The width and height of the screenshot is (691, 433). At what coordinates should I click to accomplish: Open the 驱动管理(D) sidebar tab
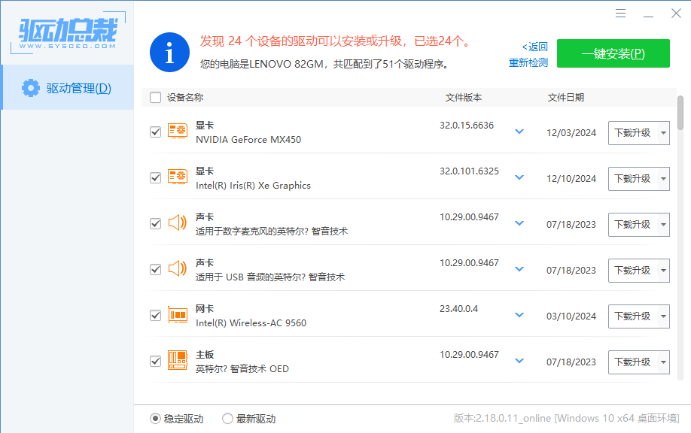(x=68, y=87)
